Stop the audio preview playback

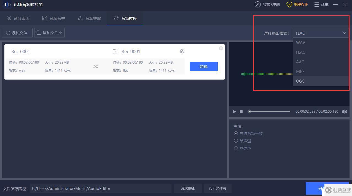coord(241,111)
